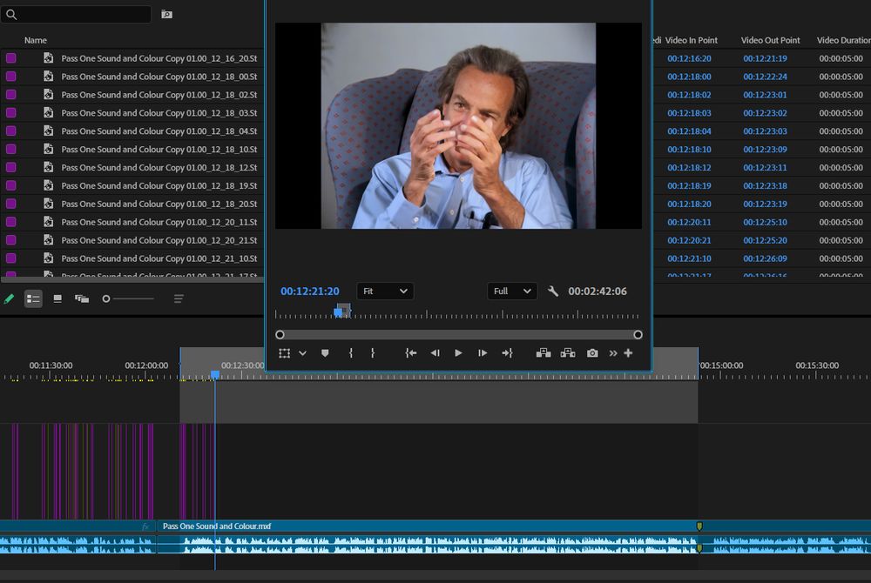
Task: Switch Project panel to List View
Action: click(x=33, y=299)
